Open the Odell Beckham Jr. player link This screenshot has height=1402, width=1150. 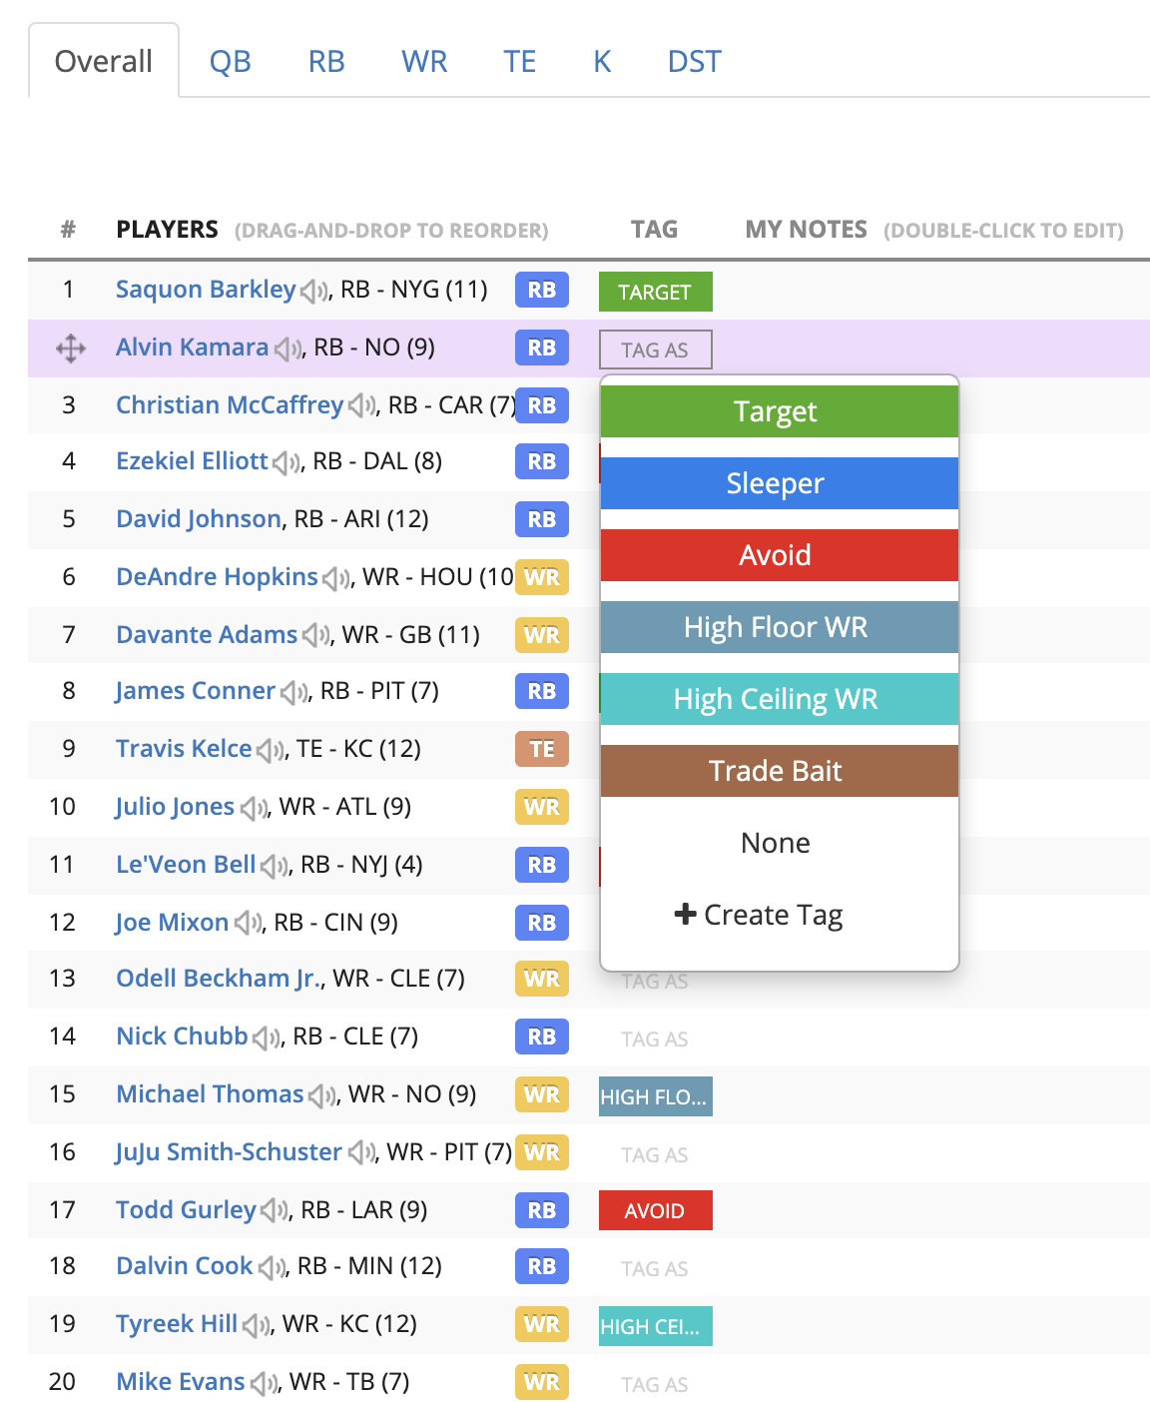click(219, 979)
